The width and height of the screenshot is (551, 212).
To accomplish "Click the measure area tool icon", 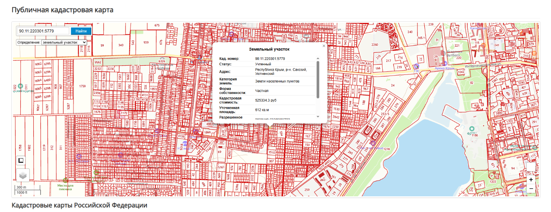I will 21,160.
